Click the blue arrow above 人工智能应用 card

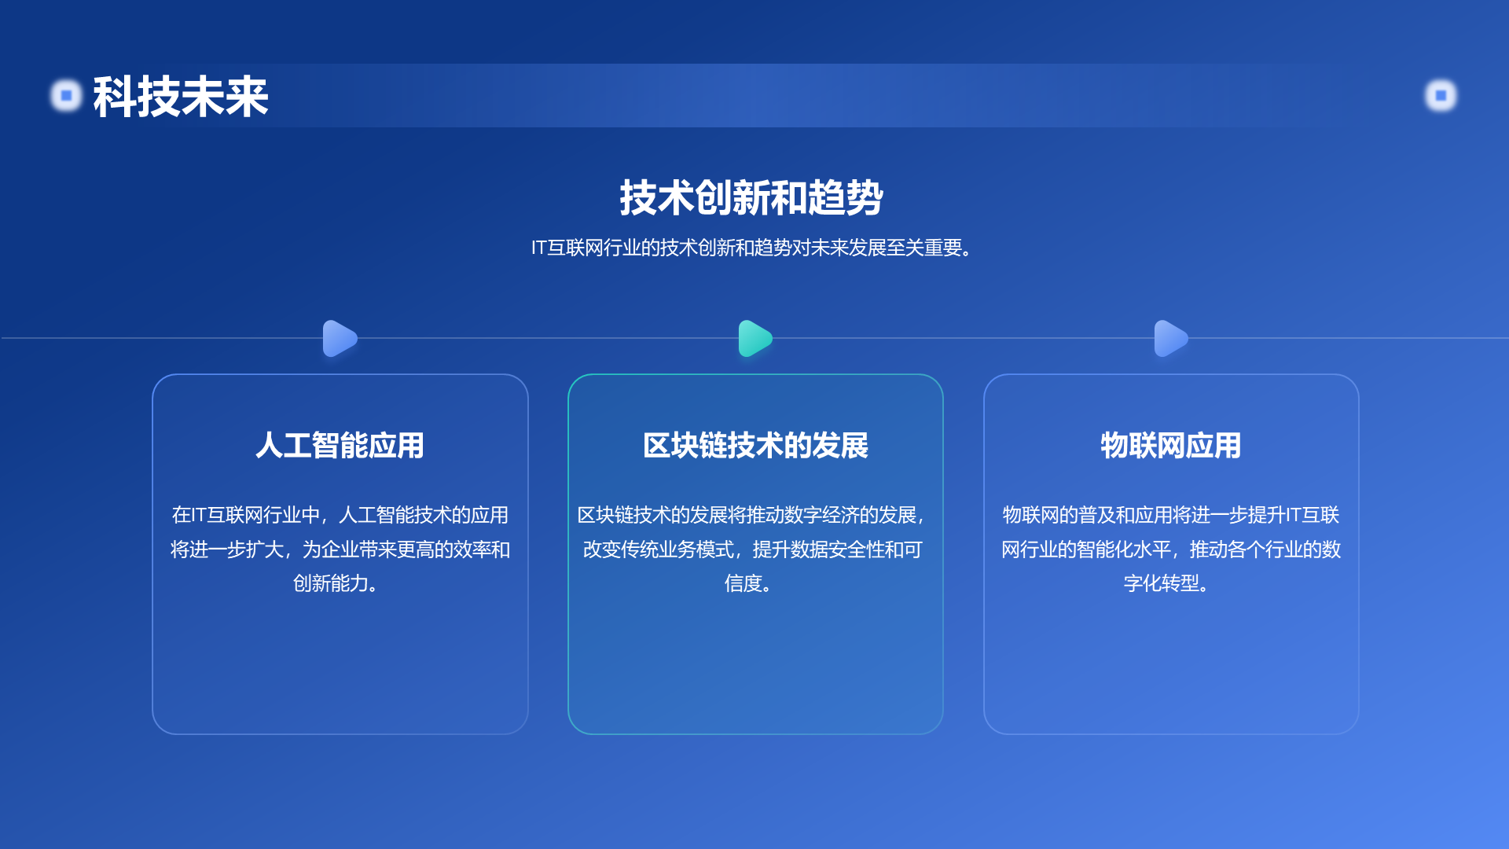pos(340,339)
